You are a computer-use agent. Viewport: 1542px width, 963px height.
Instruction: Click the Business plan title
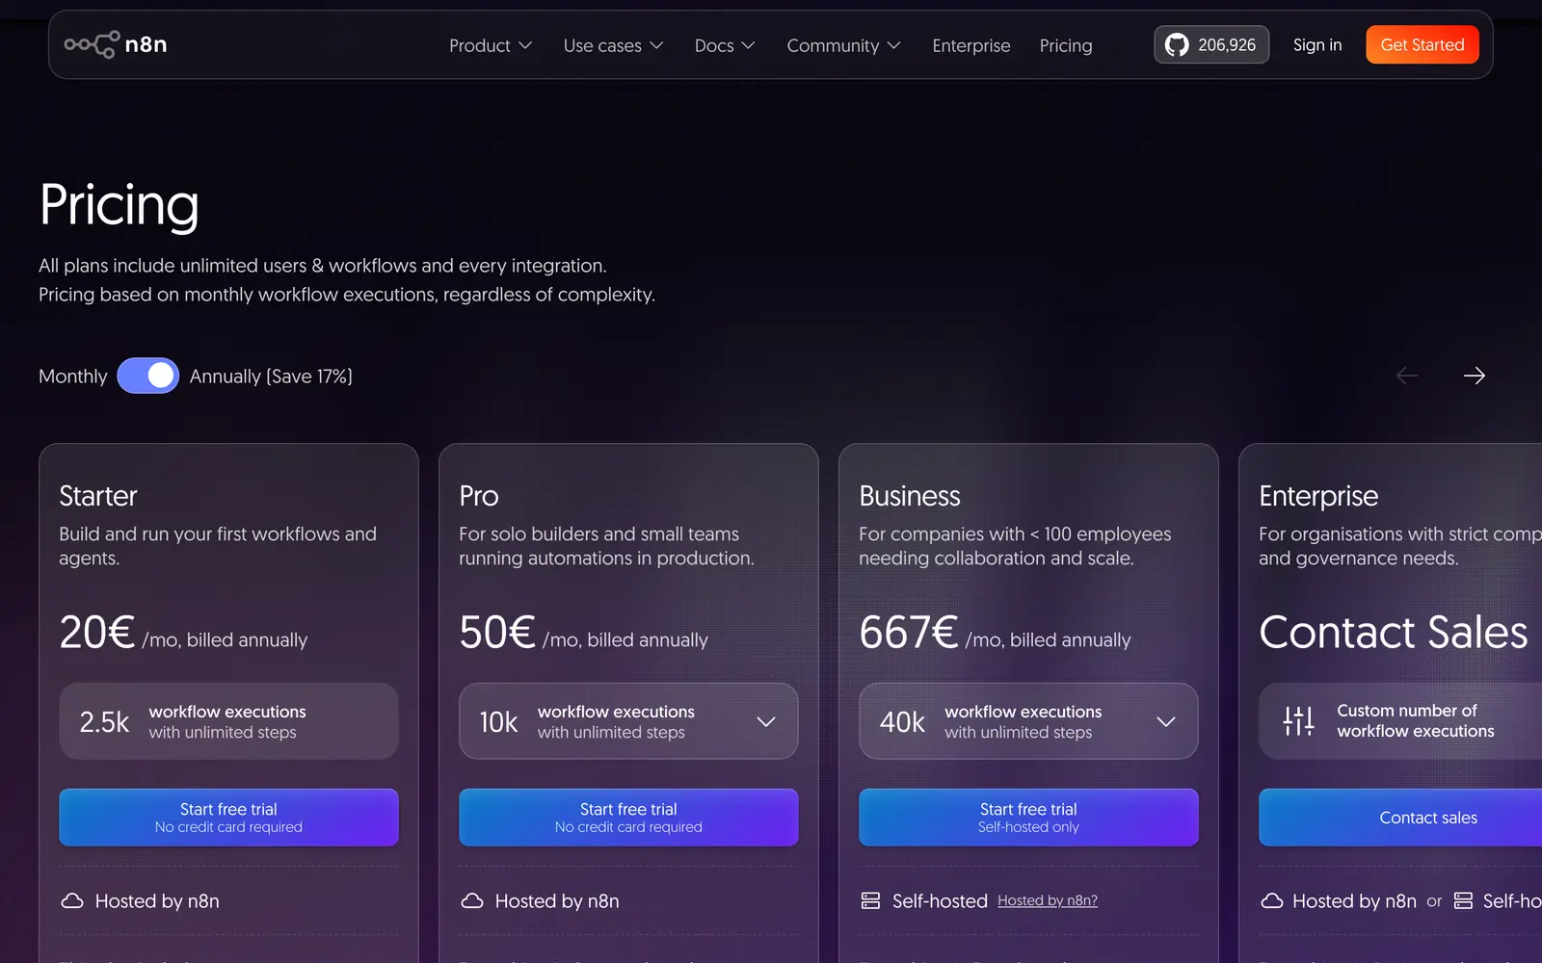click(x=910, y=496)
